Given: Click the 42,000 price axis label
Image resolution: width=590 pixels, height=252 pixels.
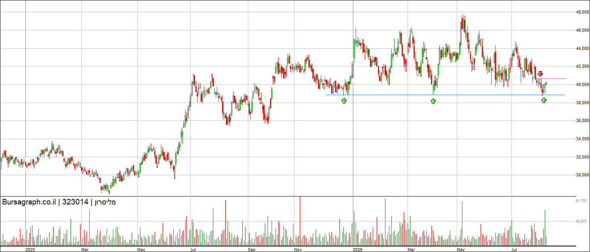Looking at the screenshot, I should coord(582,66).
